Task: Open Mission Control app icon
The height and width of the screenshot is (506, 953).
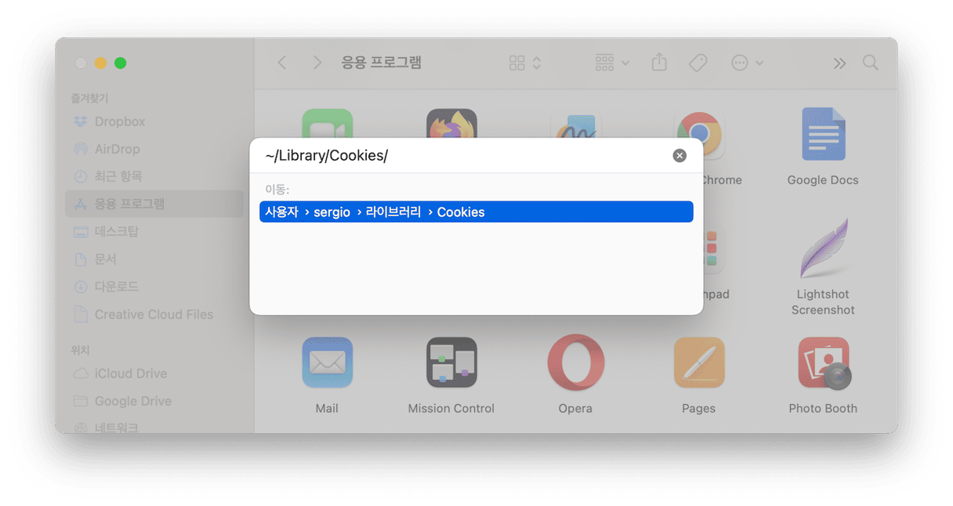Action: click(x=451, y=363)
